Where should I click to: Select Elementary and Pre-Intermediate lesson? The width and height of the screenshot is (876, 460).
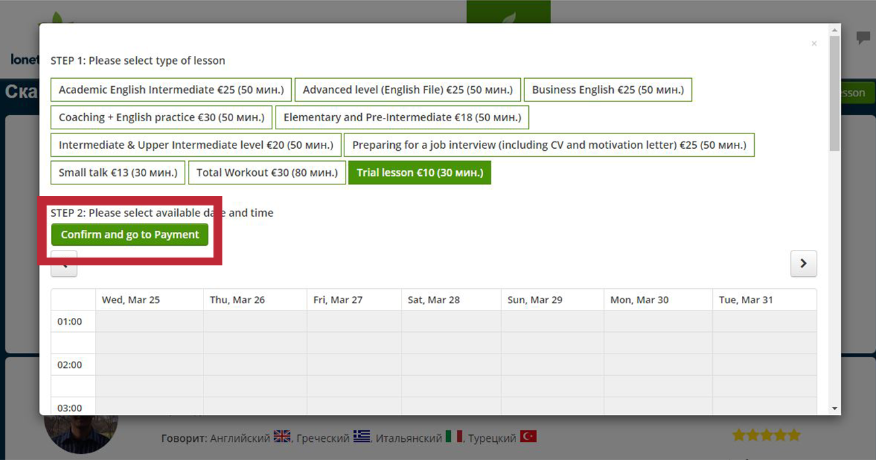[x=402, y=117]
